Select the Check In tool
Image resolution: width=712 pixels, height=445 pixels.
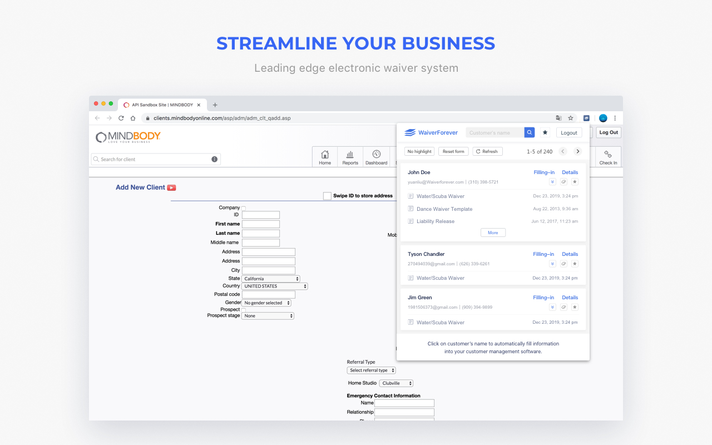click(x=608, y=156)
